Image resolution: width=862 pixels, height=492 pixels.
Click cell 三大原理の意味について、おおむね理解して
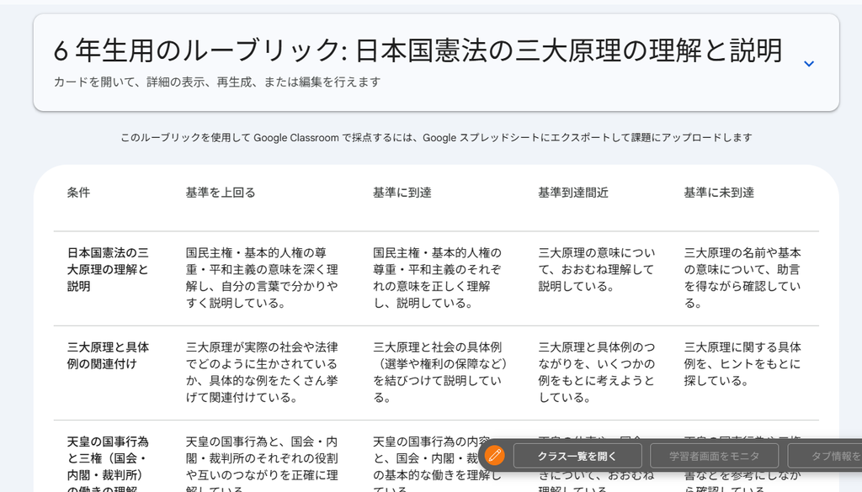point(597,270)
